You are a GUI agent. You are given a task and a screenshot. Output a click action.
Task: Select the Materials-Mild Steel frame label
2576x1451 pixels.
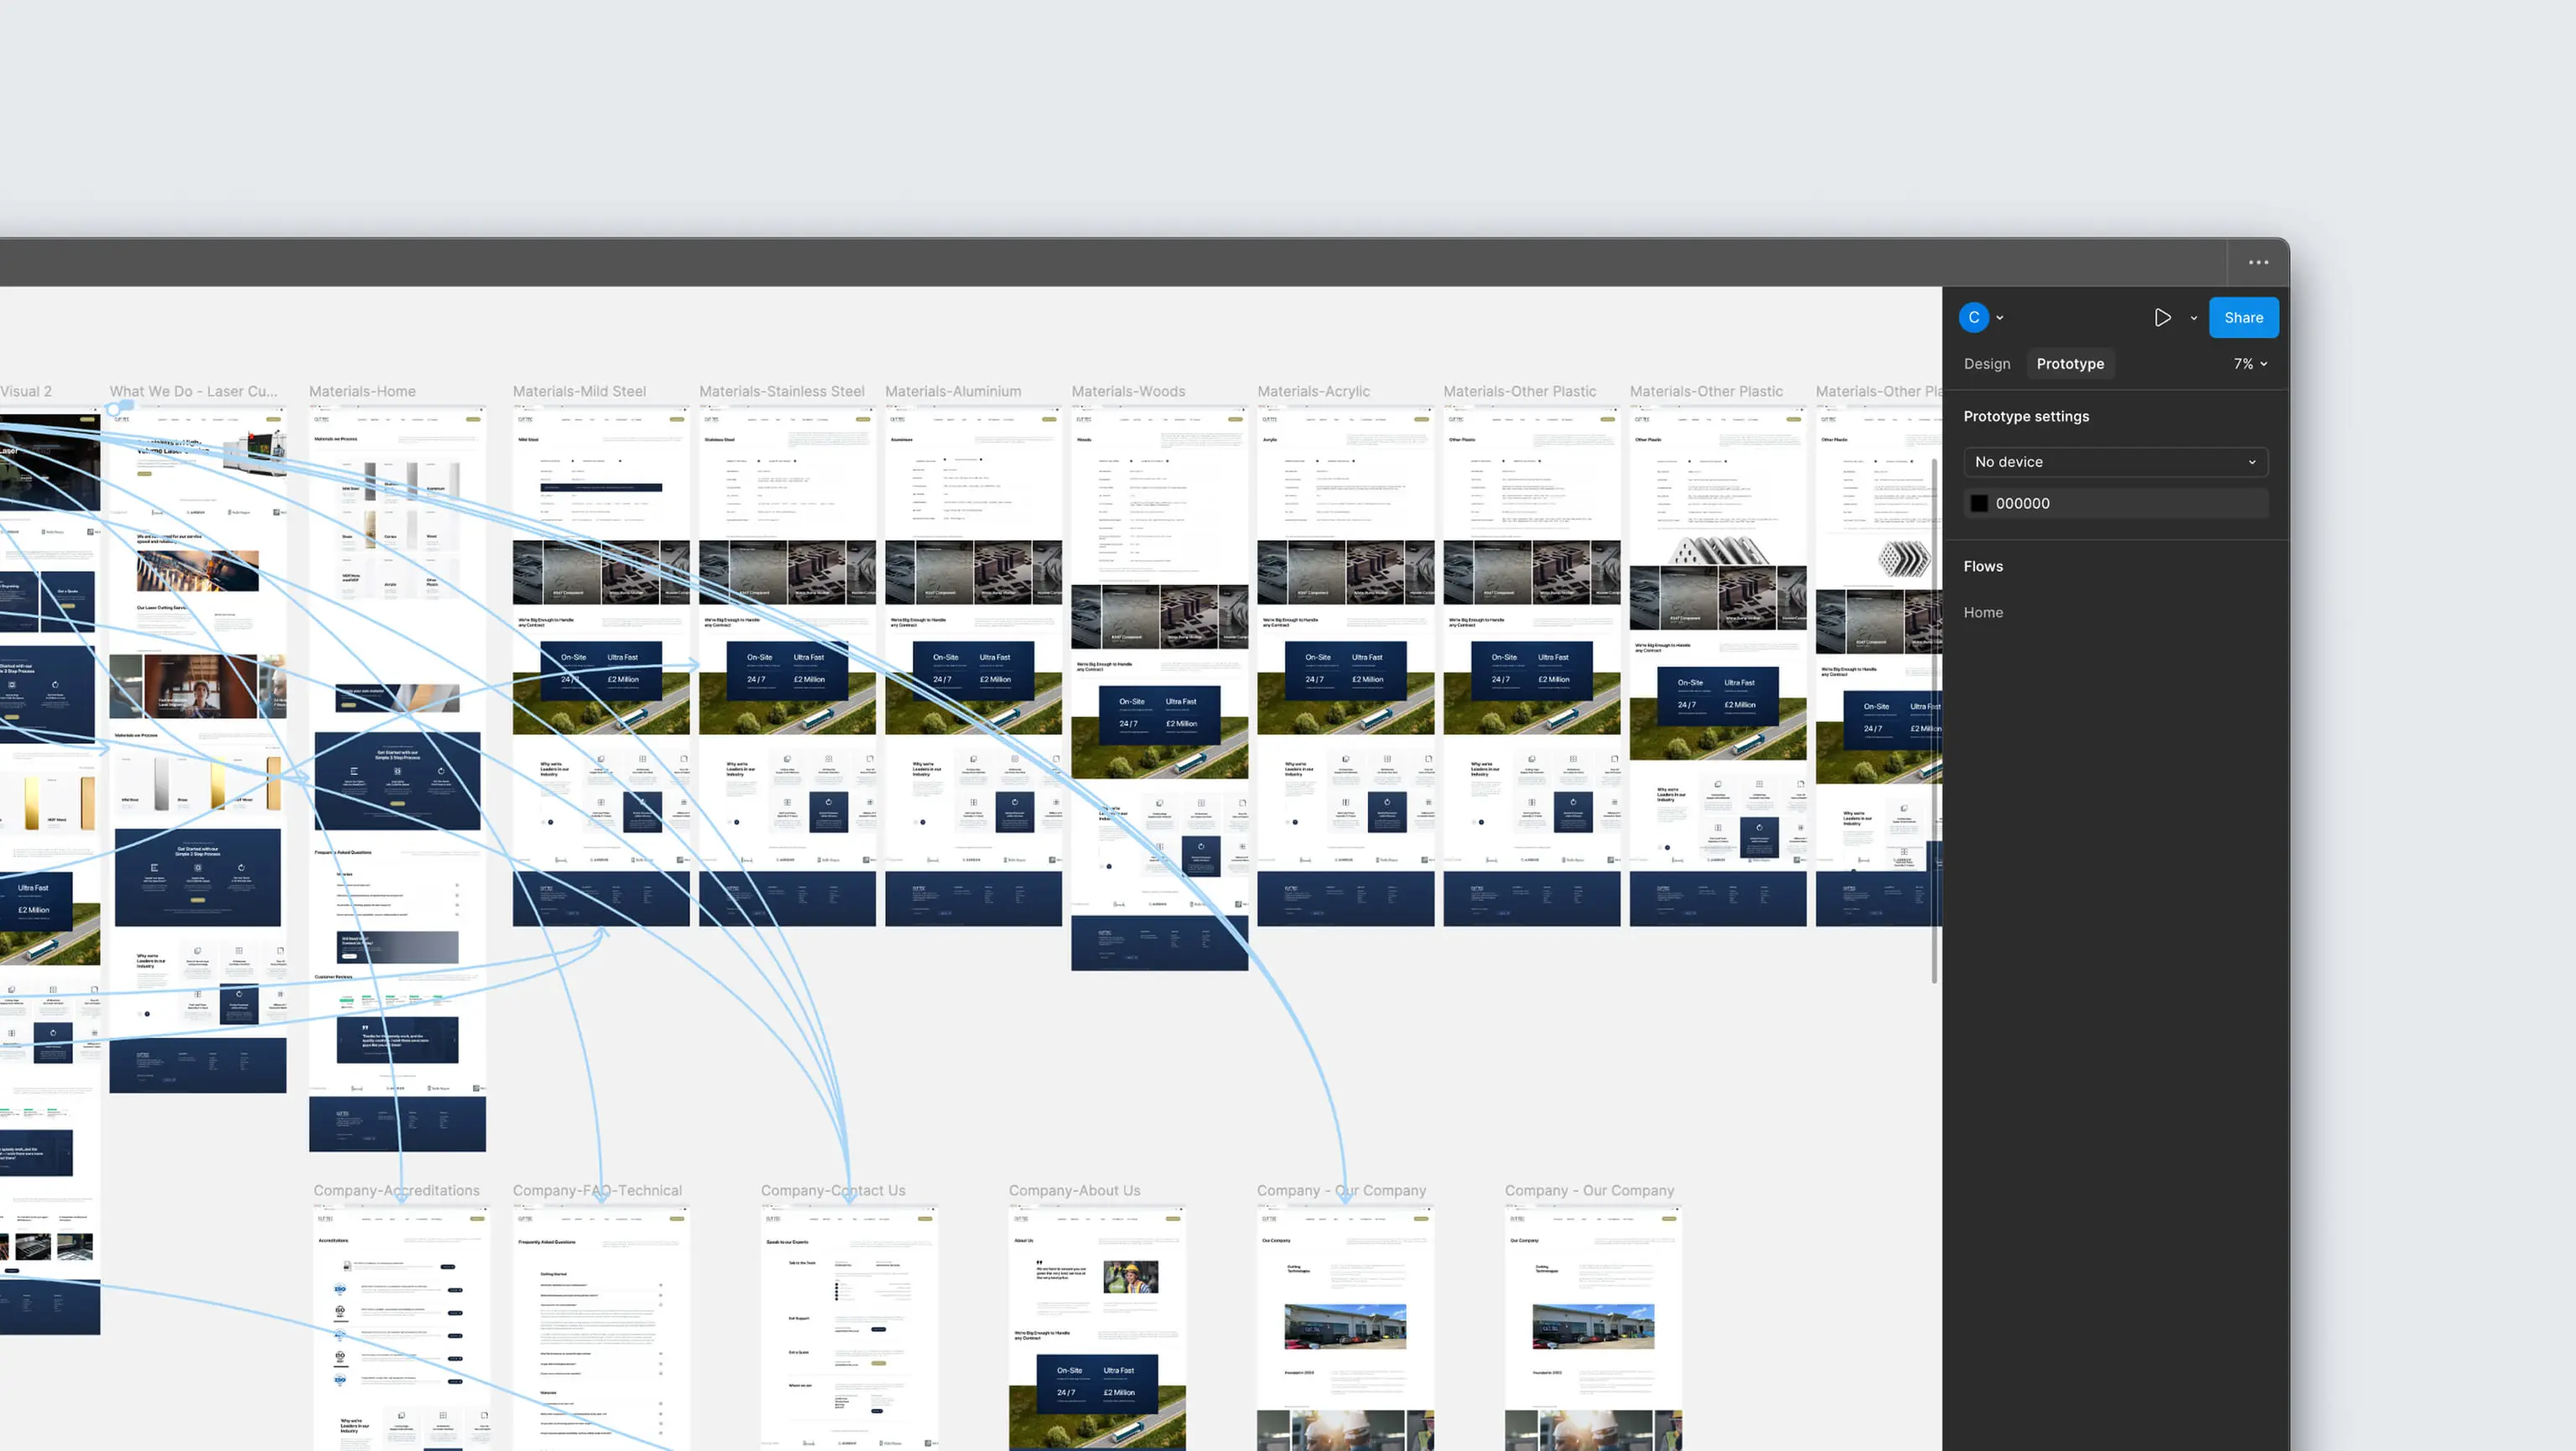point(579,392)
